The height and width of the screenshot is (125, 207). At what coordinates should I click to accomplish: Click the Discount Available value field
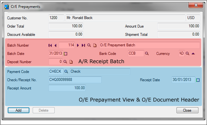coord(66,34)
